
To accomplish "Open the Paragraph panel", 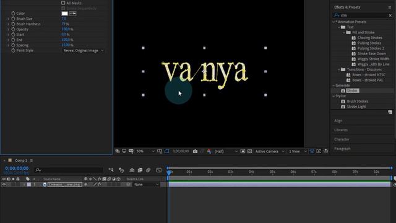I will click(342, 149).
